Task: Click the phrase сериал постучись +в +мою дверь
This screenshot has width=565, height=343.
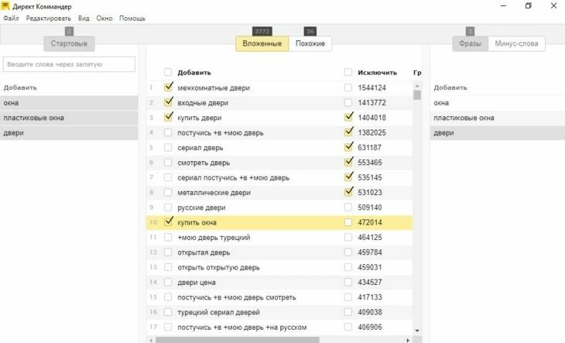Action: click(234, 177)
